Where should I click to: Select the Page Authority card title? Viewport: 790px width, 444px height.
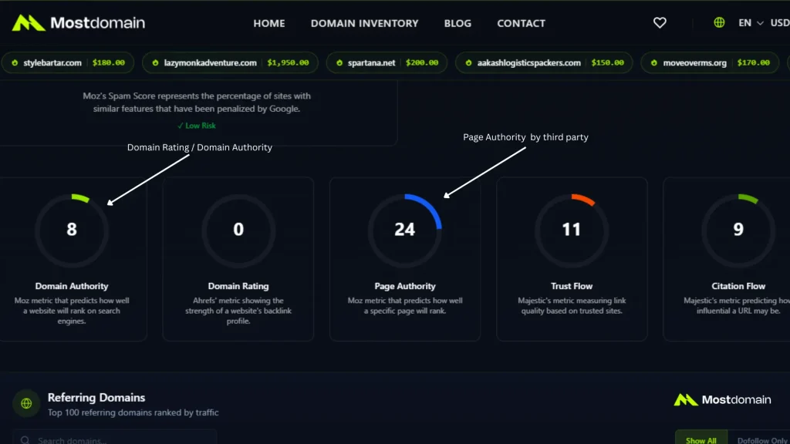(x=404, y=286)
